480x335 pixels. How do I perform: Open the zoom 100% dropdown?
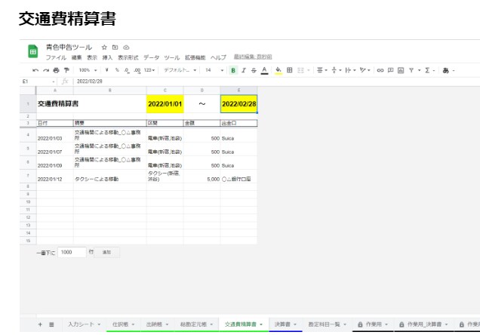click(x=88, y=70)
